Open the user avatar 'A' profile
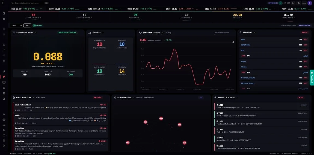 (310, 3)
